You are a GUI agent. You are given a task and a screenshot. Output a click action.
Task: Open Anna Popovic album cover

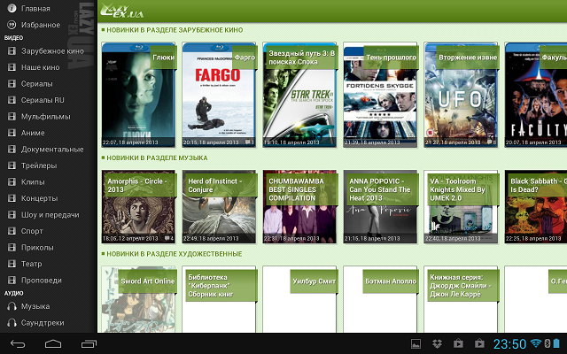380,206
